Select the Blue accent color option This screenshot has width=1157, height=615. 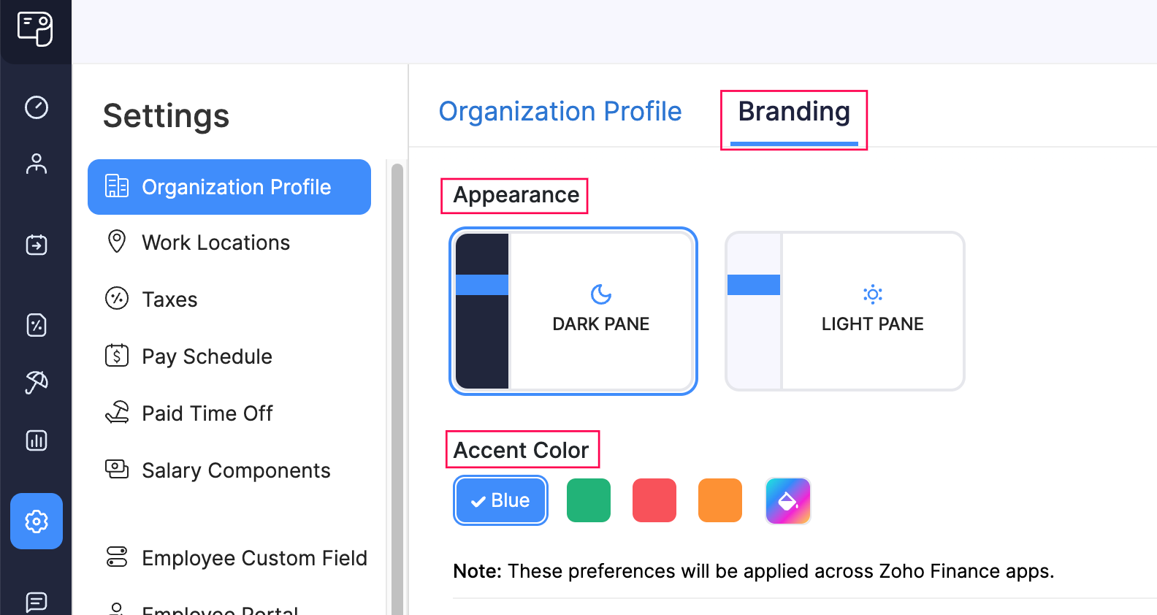pyautogui.click(x=500, y=500)
